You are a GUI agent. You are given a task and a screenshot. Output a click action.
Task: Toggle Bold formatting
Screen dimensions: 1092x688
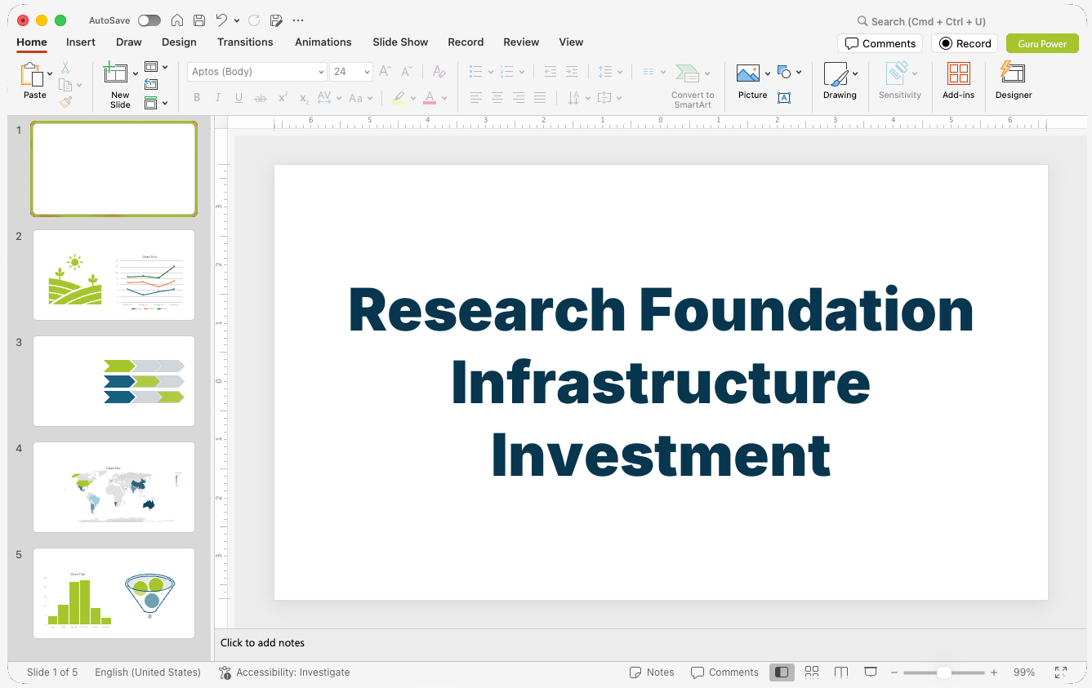[x=197, y=98]
